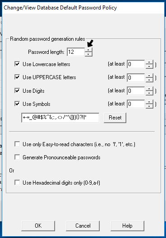Dismiss the dialog with the Cancel button
The height and width of the screenshot is (238, 166).
point(83,226)
